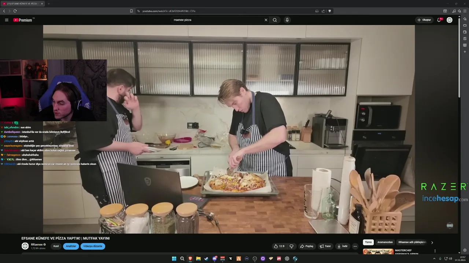Screen dimensions: 469x263
Task: Start voice search with the microphone
Action: [287, 20]
